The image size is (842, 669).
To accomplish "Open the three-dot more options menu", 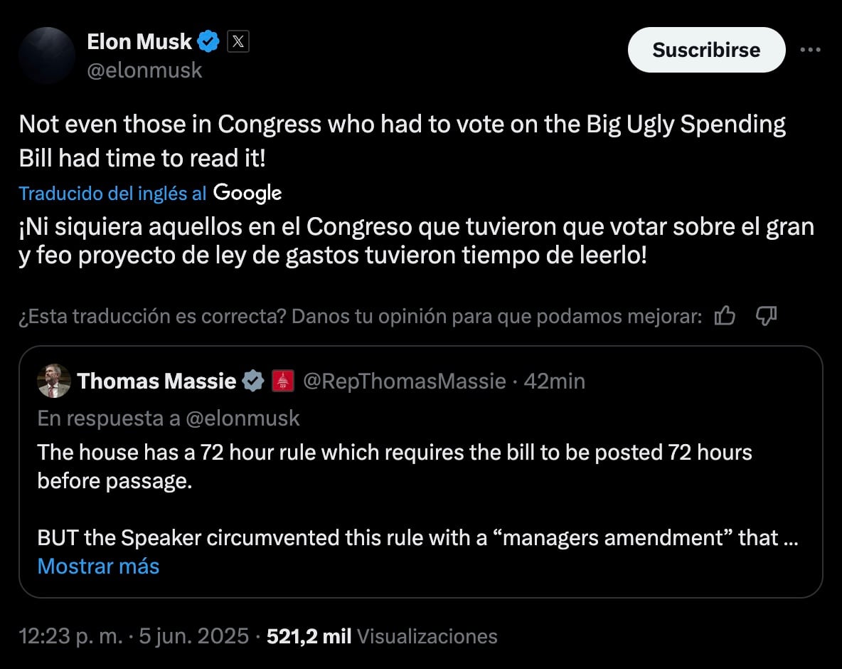I will click(x=811, y=50).
